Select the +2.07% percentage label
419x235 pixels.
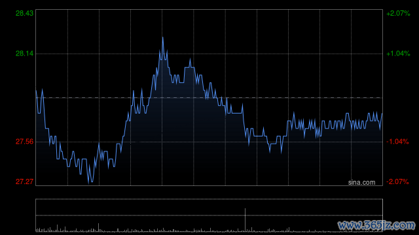(x=398, y=13)
